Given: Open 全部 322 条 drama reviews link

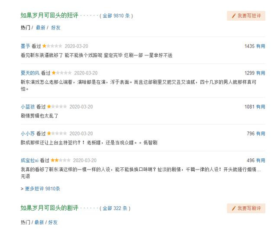Looking at the screenshot, I should click(115, 208).
